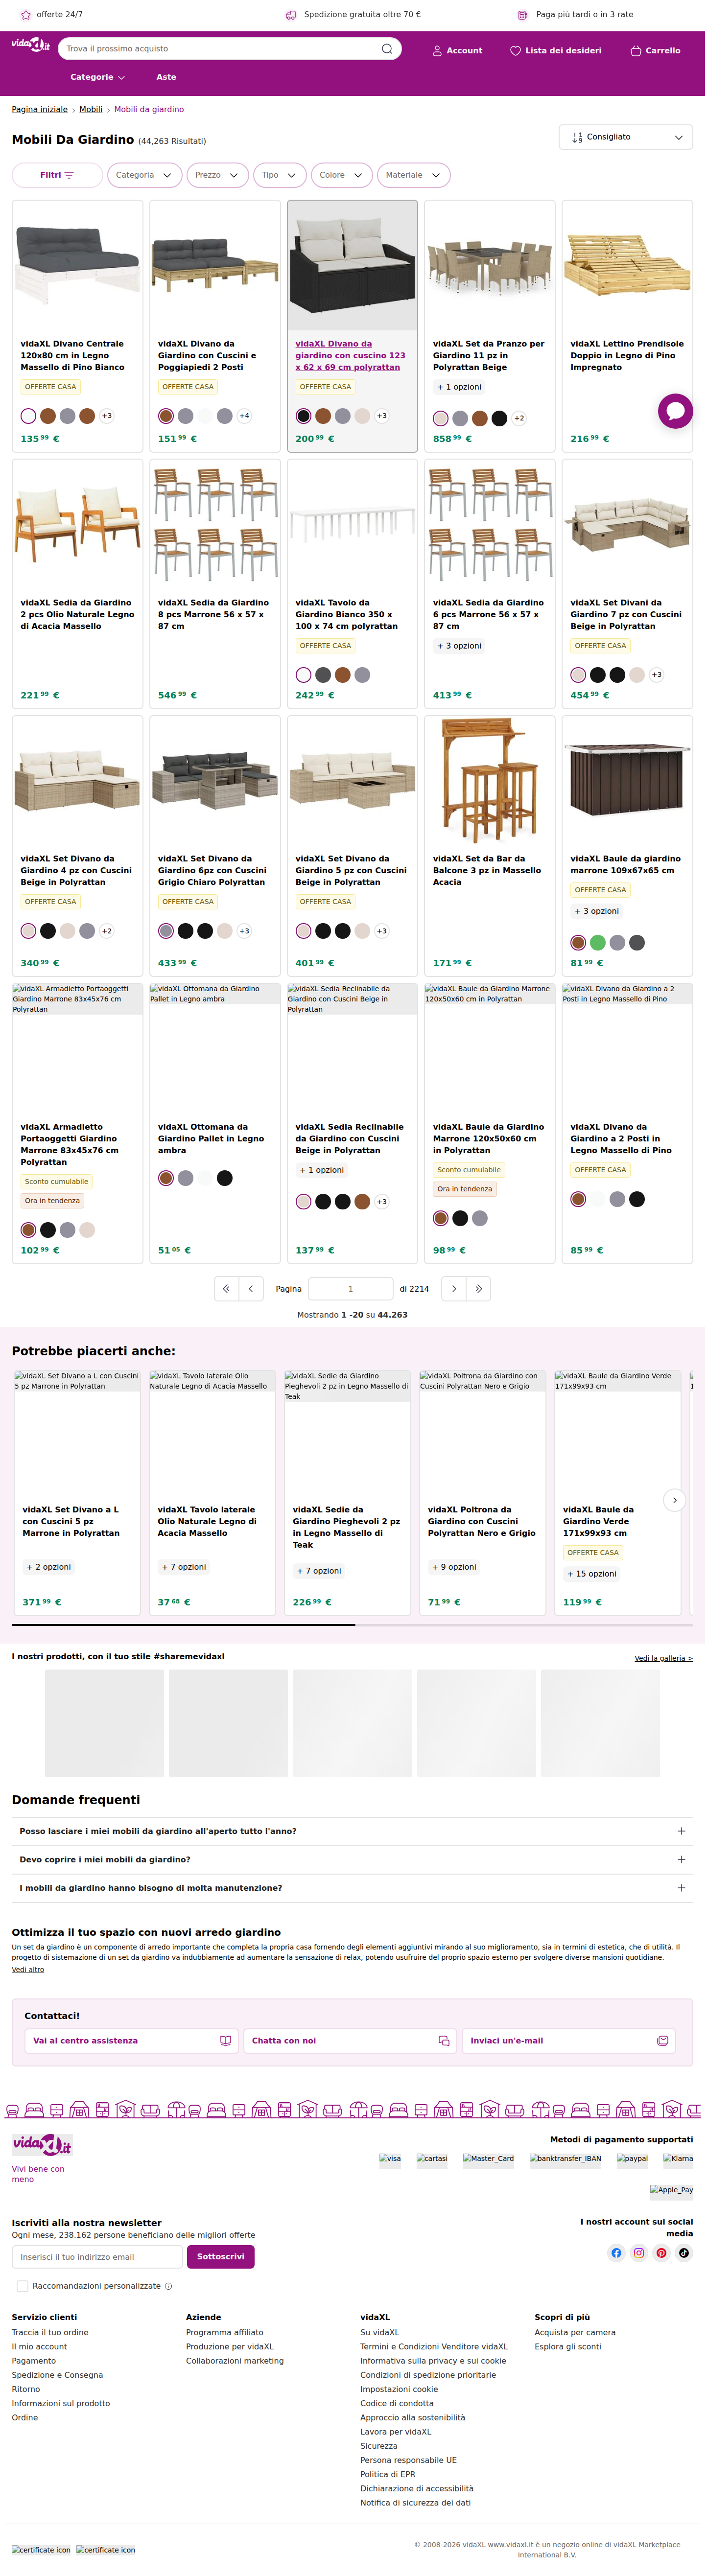
Task: Open the Categorie navigation menu
Action: [97, 77]
